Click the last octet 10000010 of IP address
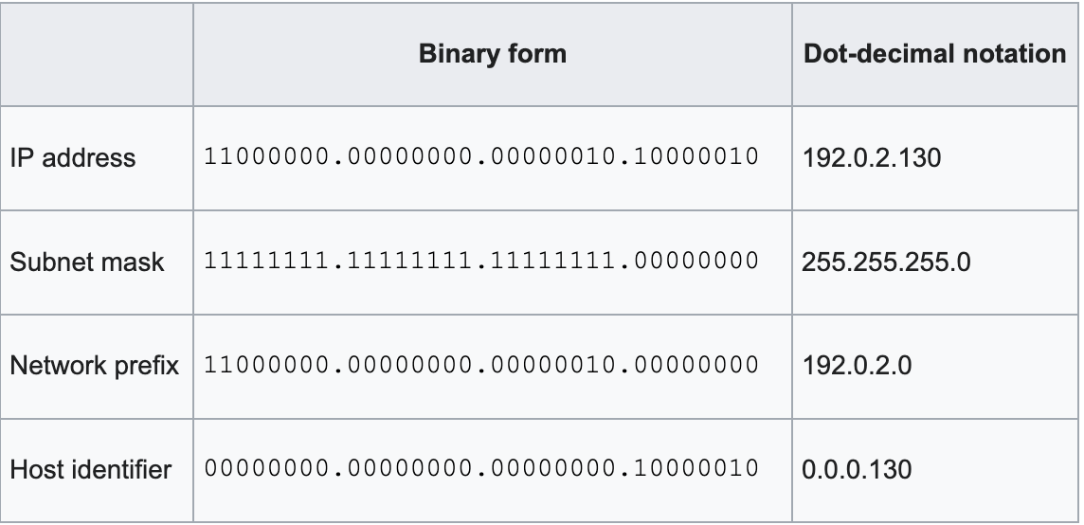The height and width of the screenshot is (525, 1084). (x=696, y=157)
